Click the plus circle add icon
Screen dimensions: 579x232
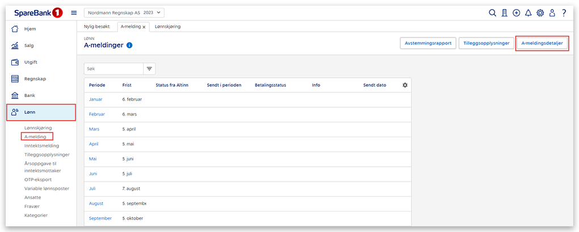pyautogui.click(x=516, y=13)
